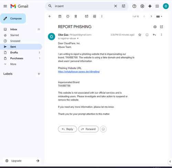The width and height of the screenshot is (172, 168).
Task: Open Settings gear icon
Action: (142, 6)
